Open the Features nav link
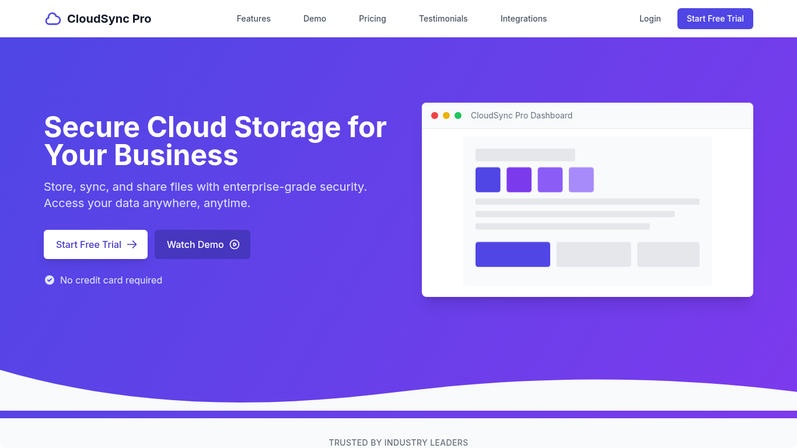Screen dimensions: 797x448 tap(254, 19)
